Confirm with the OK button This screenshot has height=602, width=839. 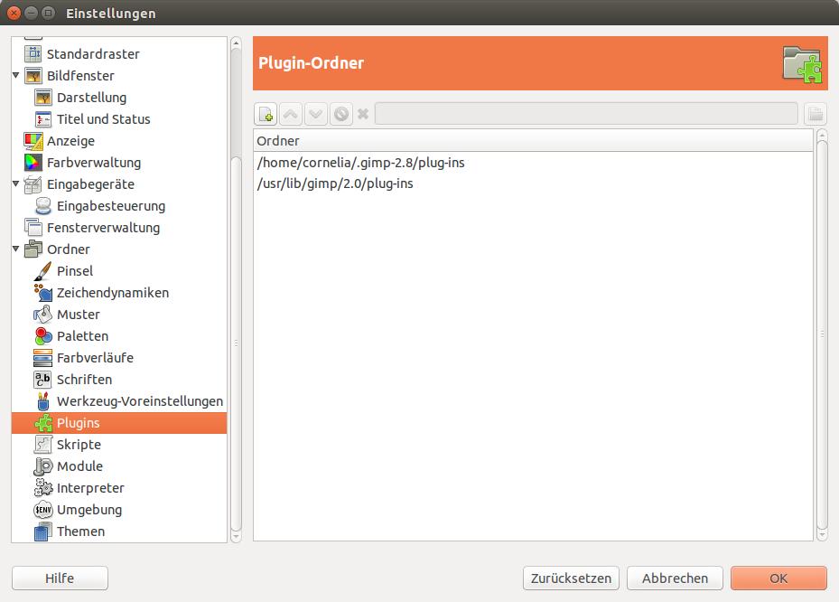[778, 578]
